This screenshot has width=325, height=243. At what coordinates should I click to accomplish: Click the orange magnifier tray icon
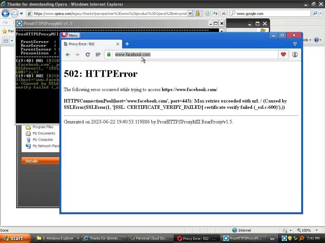point(302,238)
